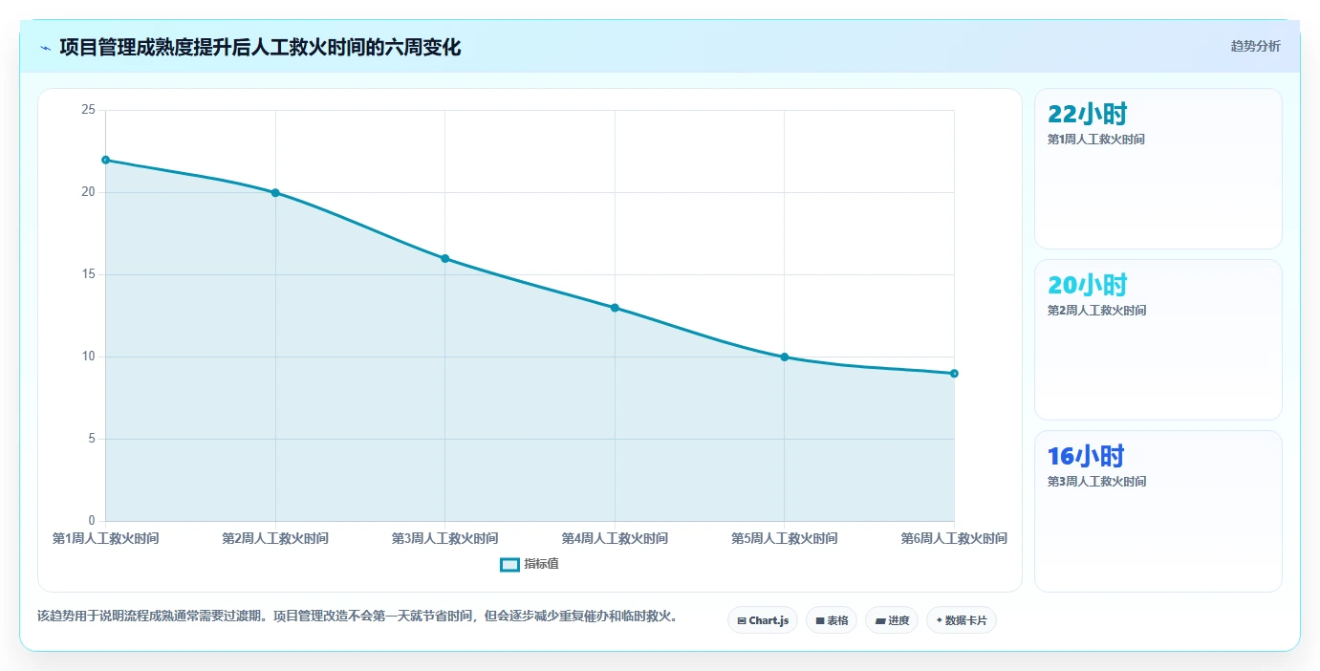Click the 第1周人工救火时间 card caption
1320x671 pixels.
click(1096, 140)
